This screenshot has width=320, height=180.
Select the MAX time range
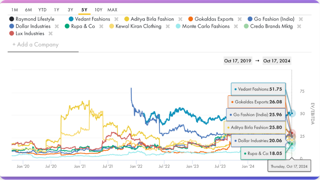click(112, 10)
